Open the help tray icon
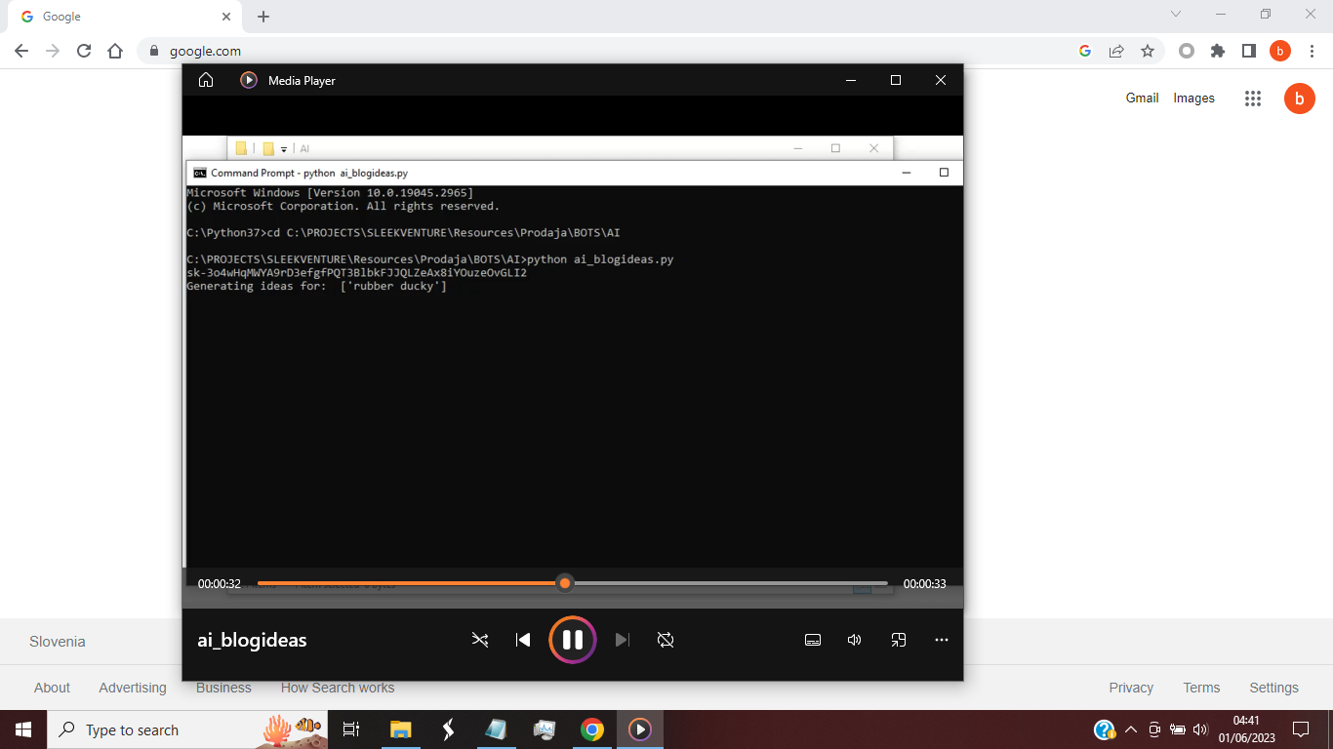 click(1105, 729)
